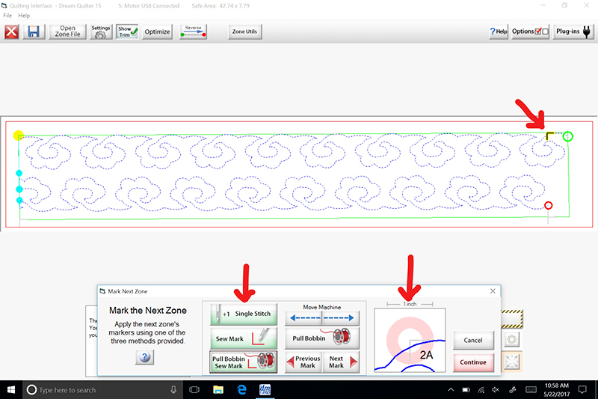Viewport: 598px width, 399px height.
Task: Click the Reverse direction toolbar icon
Action: point(193,31)
